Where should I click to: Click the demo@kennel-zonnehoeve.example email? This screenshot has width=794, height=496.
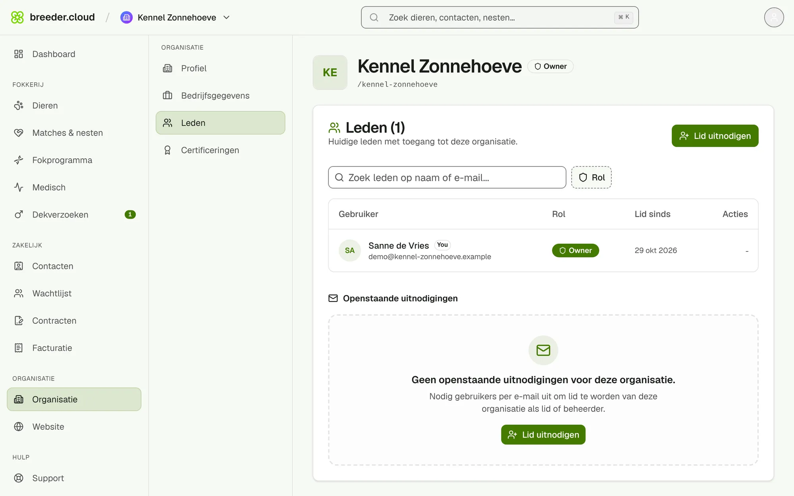pyautogui.click(x=430, y=257)
